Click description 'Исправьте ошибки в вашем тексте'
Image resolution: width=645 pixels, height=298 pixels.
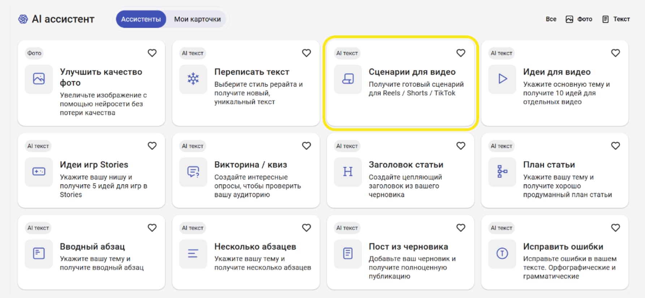click(x=570, y=267)
